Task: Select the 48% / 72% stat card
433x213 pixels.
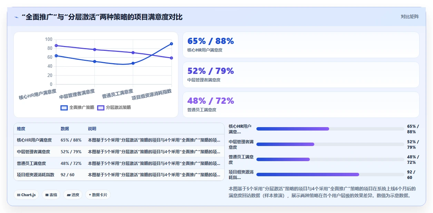Action: pos(301,105)
